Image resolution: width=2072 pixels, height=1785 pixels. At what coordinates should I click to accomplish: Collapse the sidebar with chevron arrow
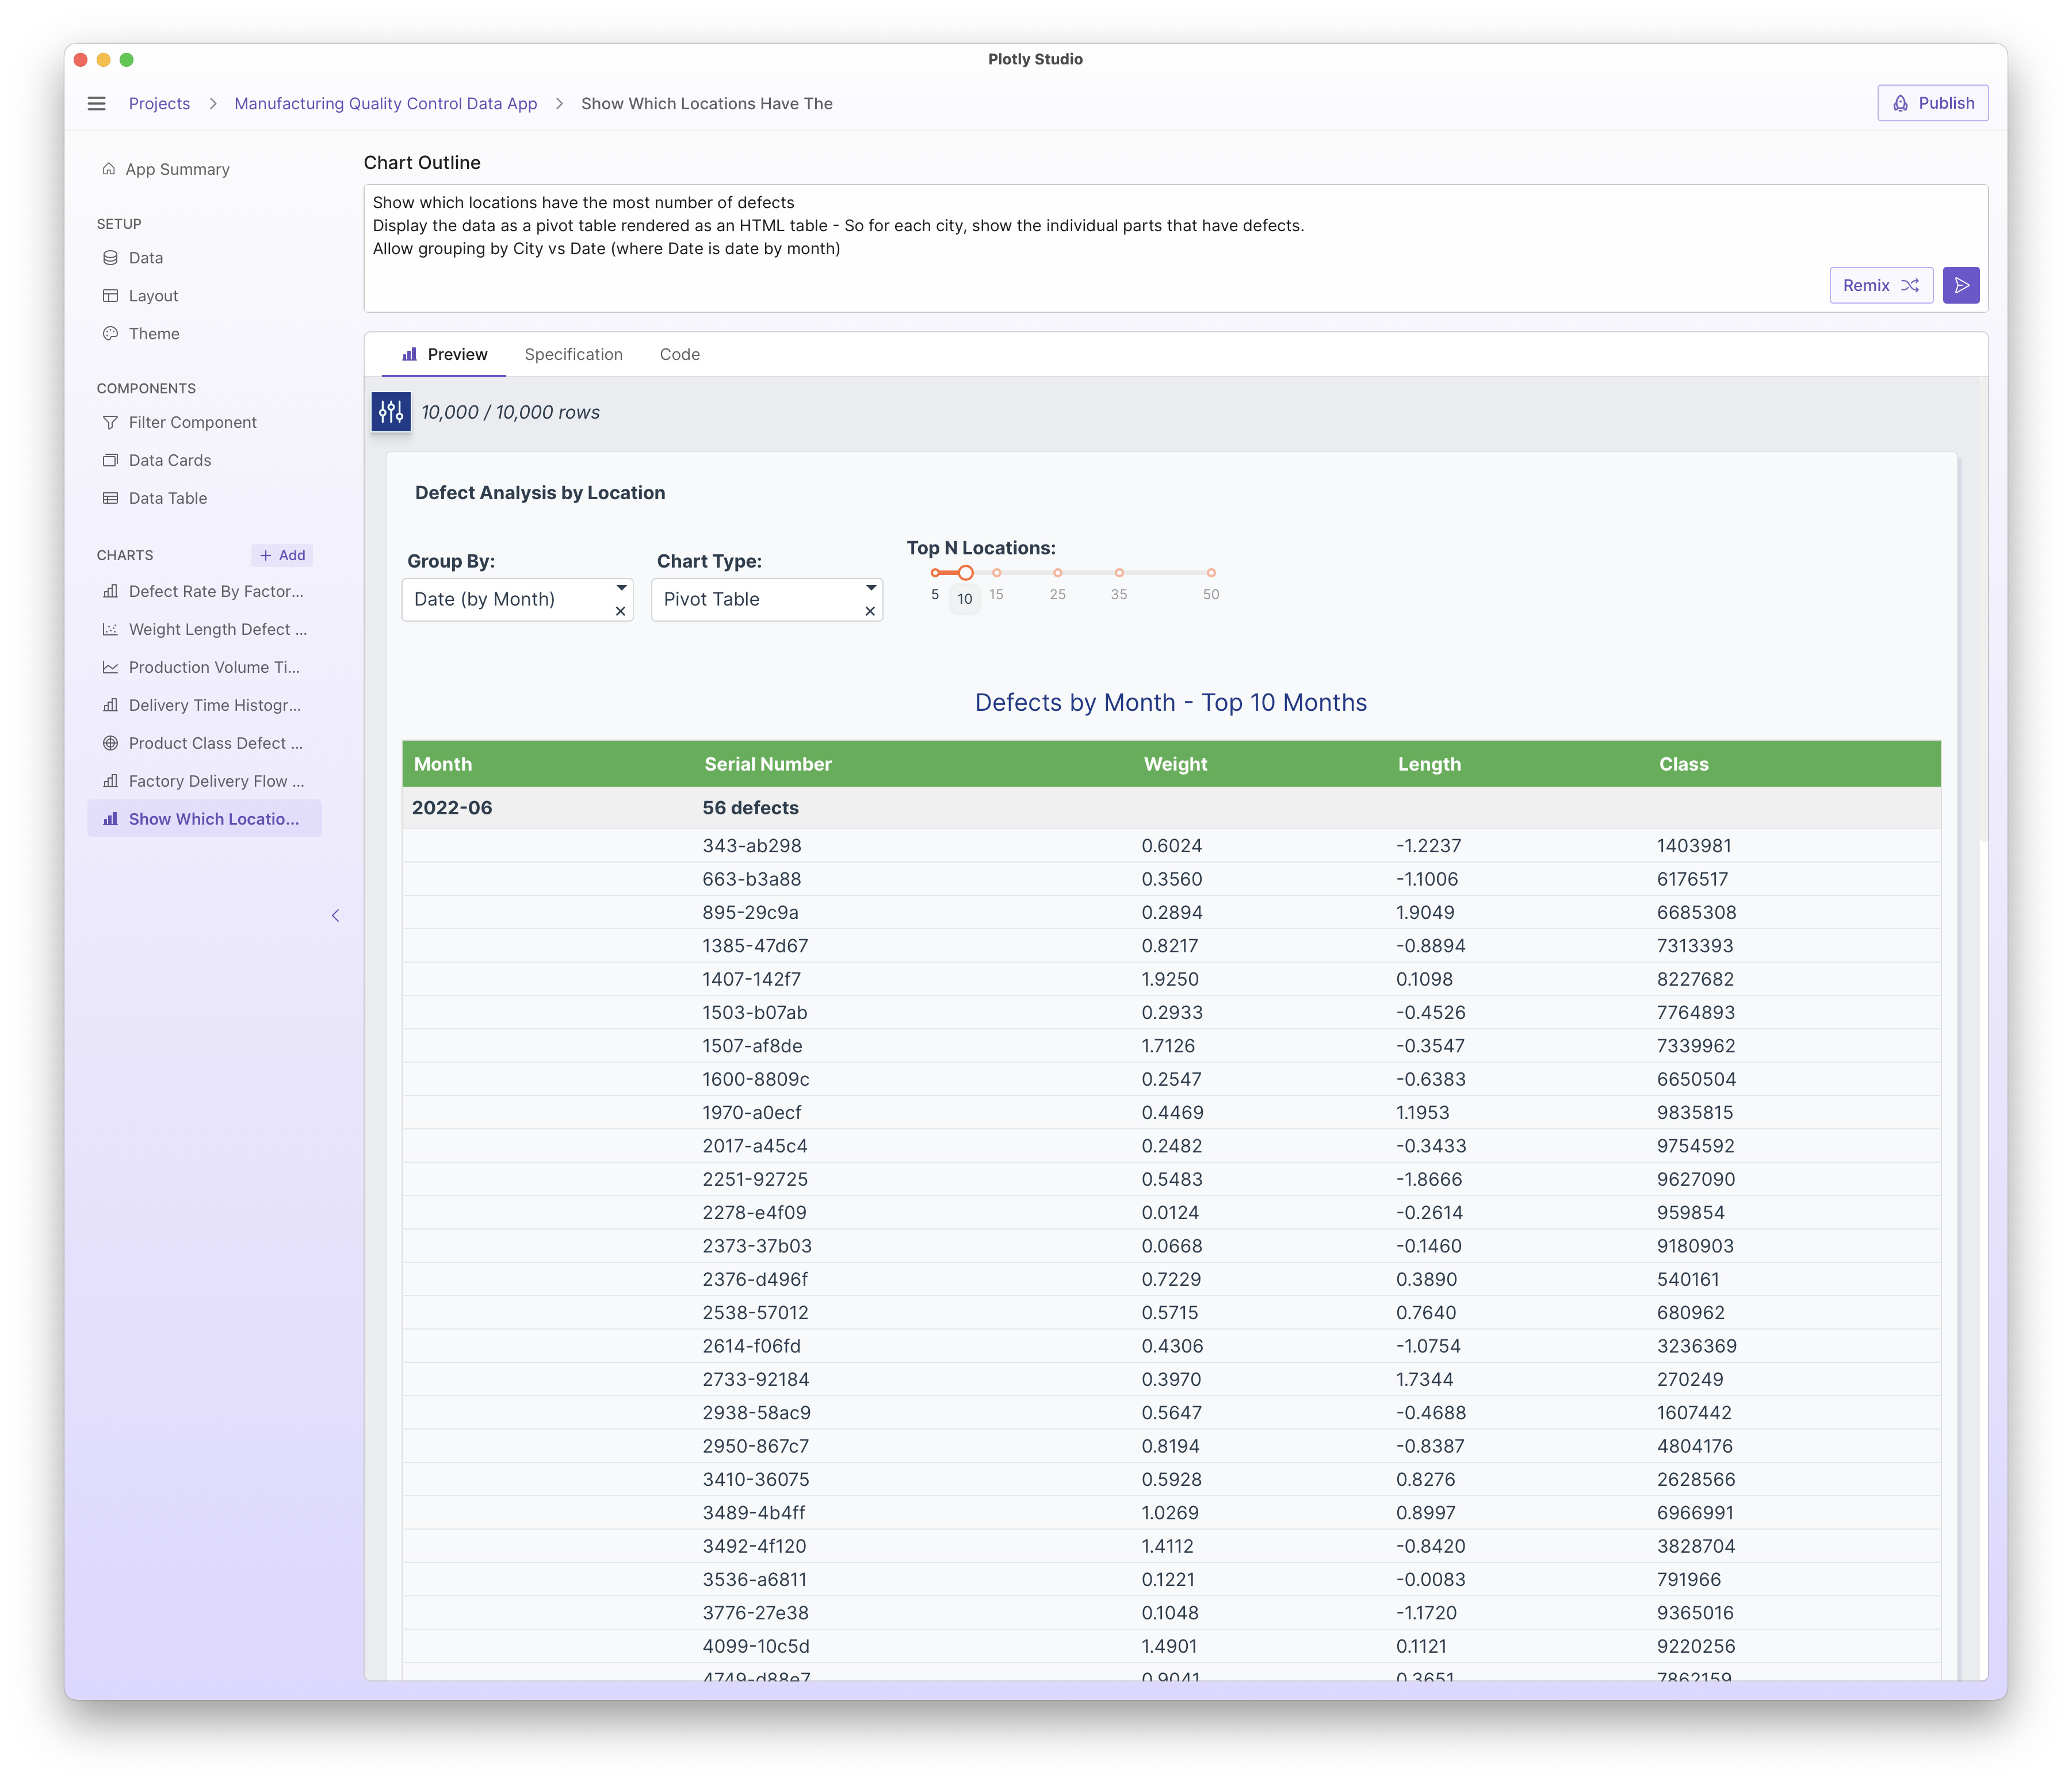click(336, 916)
